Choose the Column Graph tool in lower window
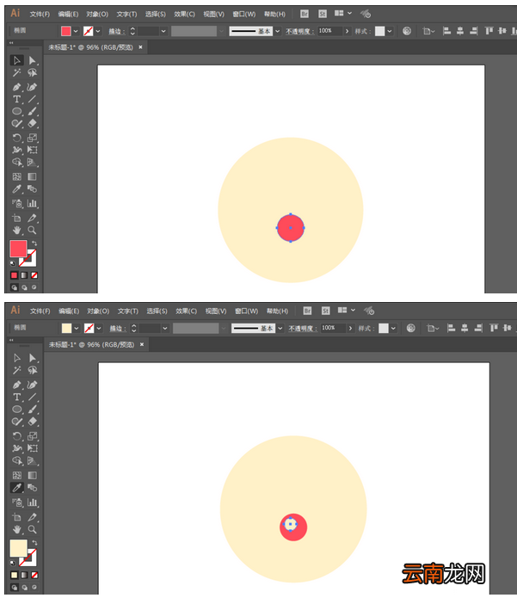Screen dimensions: 517x598 (33, 502)
